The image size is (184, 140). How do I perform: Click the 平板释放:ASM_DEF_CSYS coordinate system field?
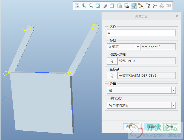tap(147, 75)
